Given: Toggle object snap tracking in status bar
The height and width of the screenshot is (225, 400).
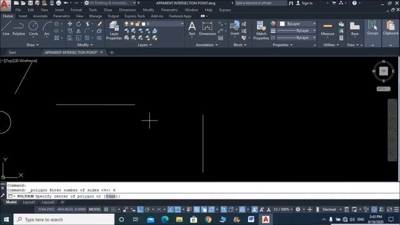Looking at the screenshot, I should point(171,209).
